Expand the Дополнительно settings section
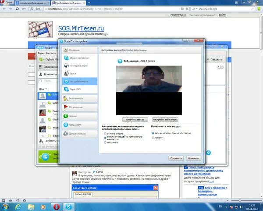 coord(79,134)
